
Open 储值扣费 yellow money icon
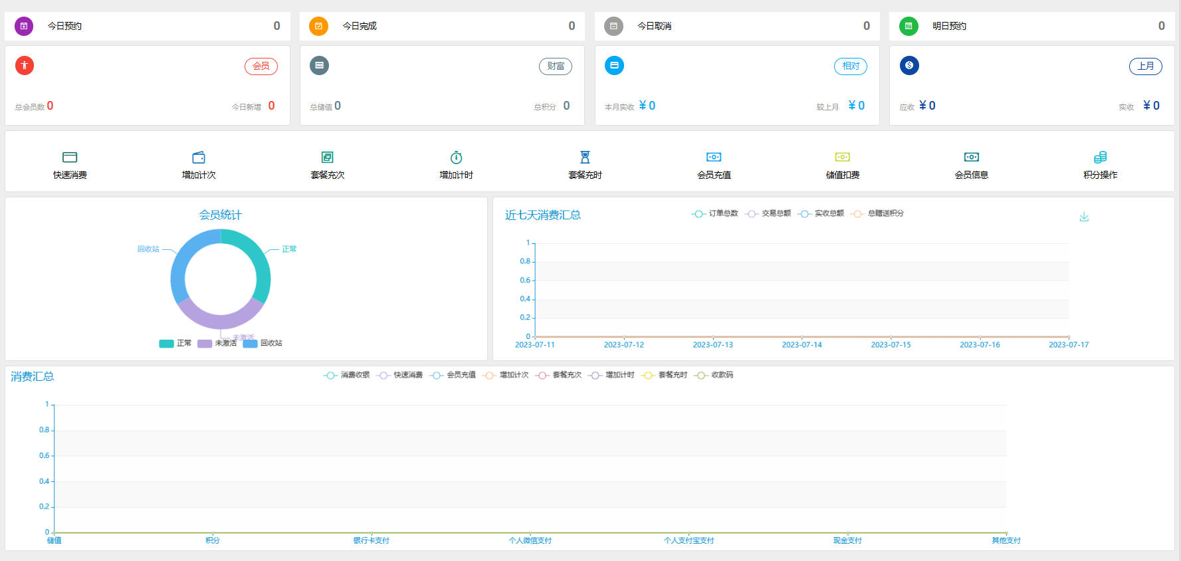pyautogui.click(x=843, y=157)
